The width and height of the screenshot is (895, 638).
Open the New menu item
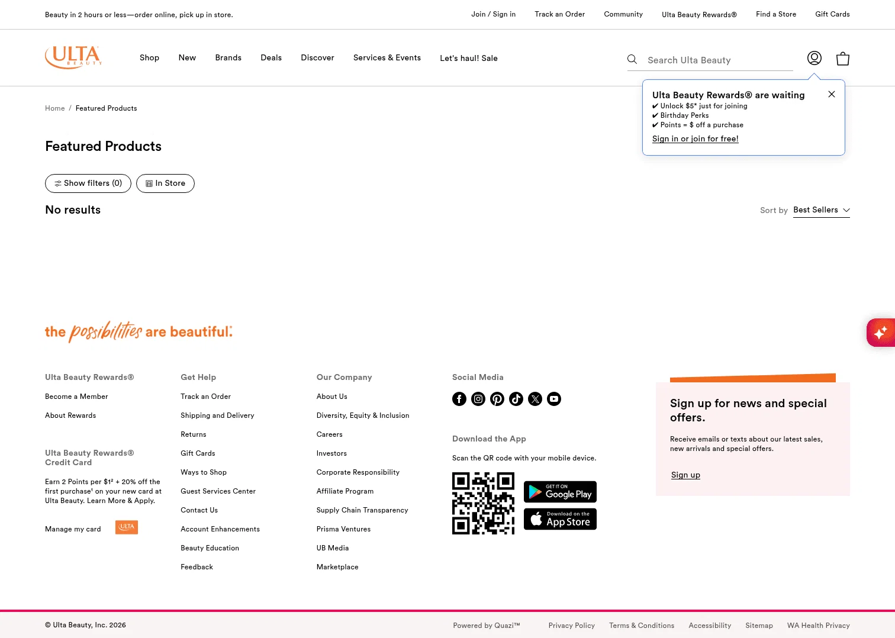pos(187,58)
